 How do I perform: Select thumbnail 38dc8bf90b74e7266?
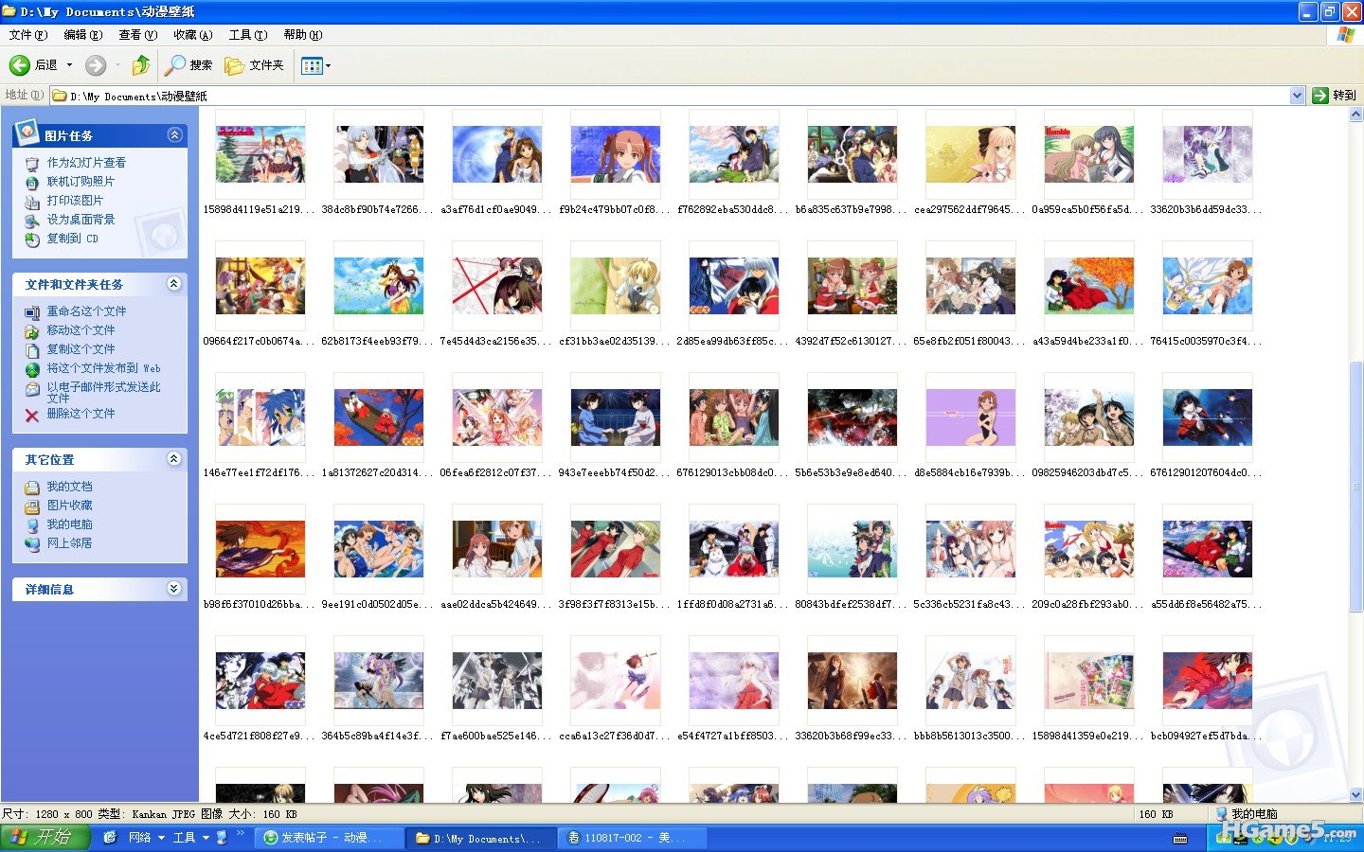[379, 154]
